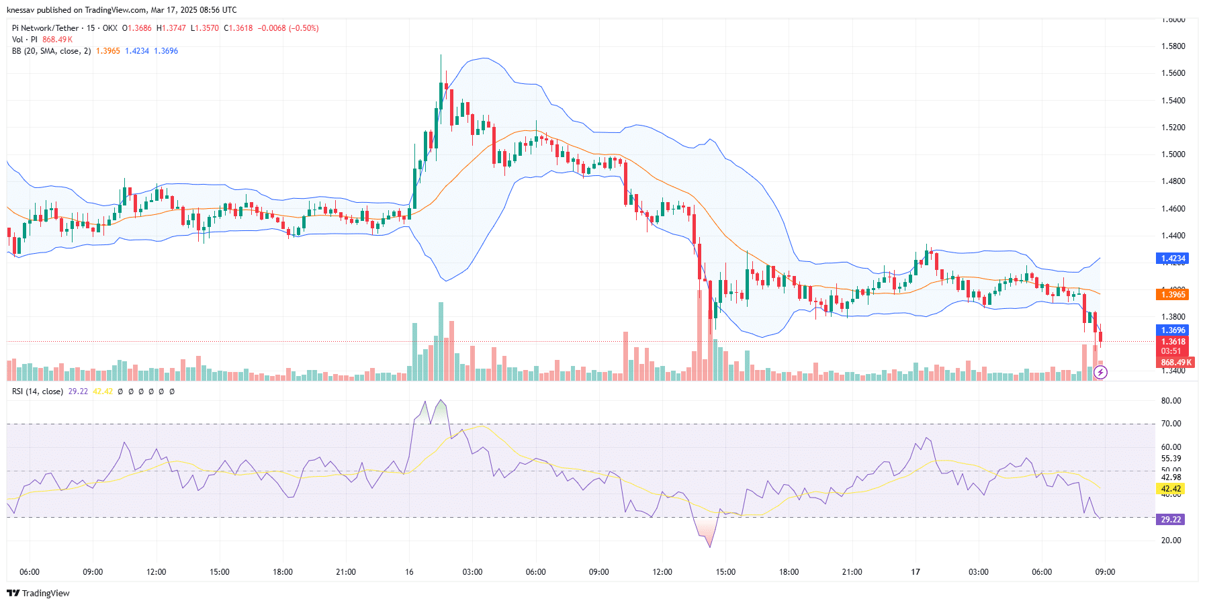Click the 1.4600 price axis label
1205x605 pixels.
[1173, 209]
